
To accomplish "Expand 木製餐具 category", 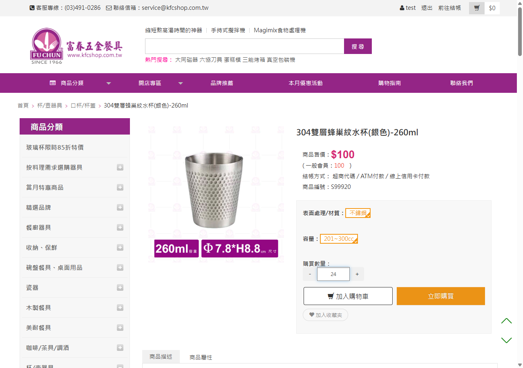I will pyautogui.click(x=120, y=307).
